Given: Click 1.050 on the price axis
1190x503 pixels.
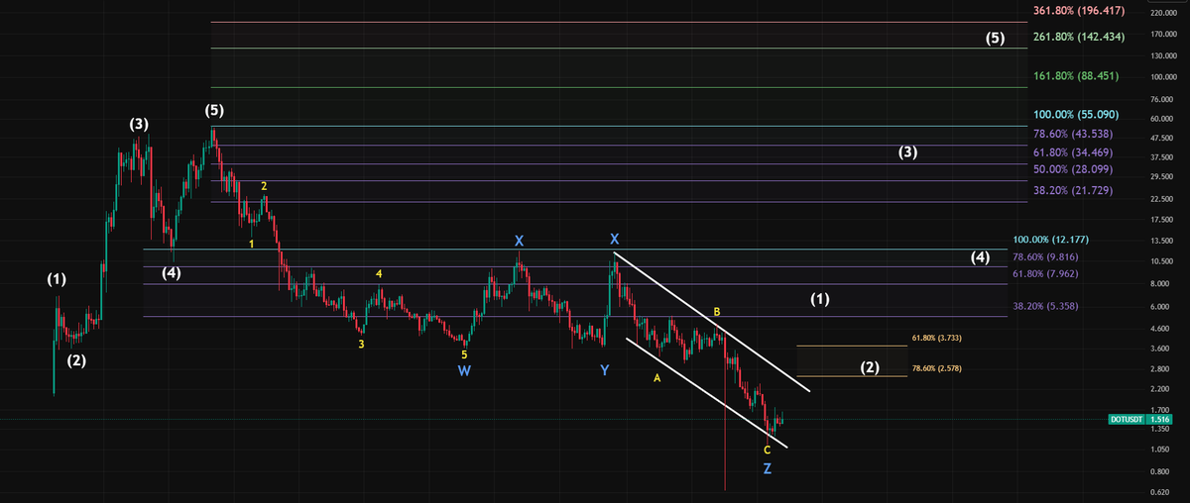Looking at the screenshot, I should click(1160, 450).
